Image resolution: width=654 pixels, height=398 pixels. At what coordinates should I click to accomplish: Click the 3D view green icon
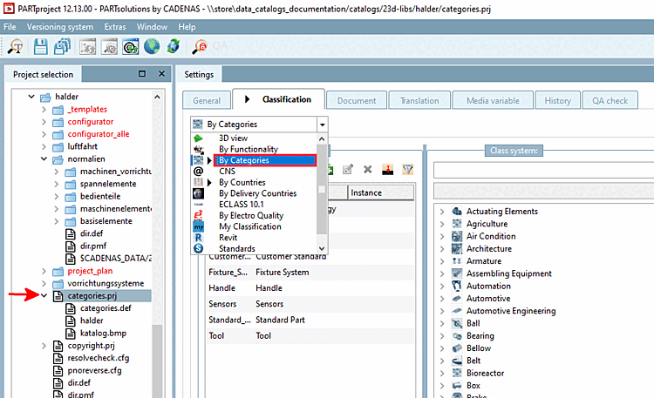[198, 138]
